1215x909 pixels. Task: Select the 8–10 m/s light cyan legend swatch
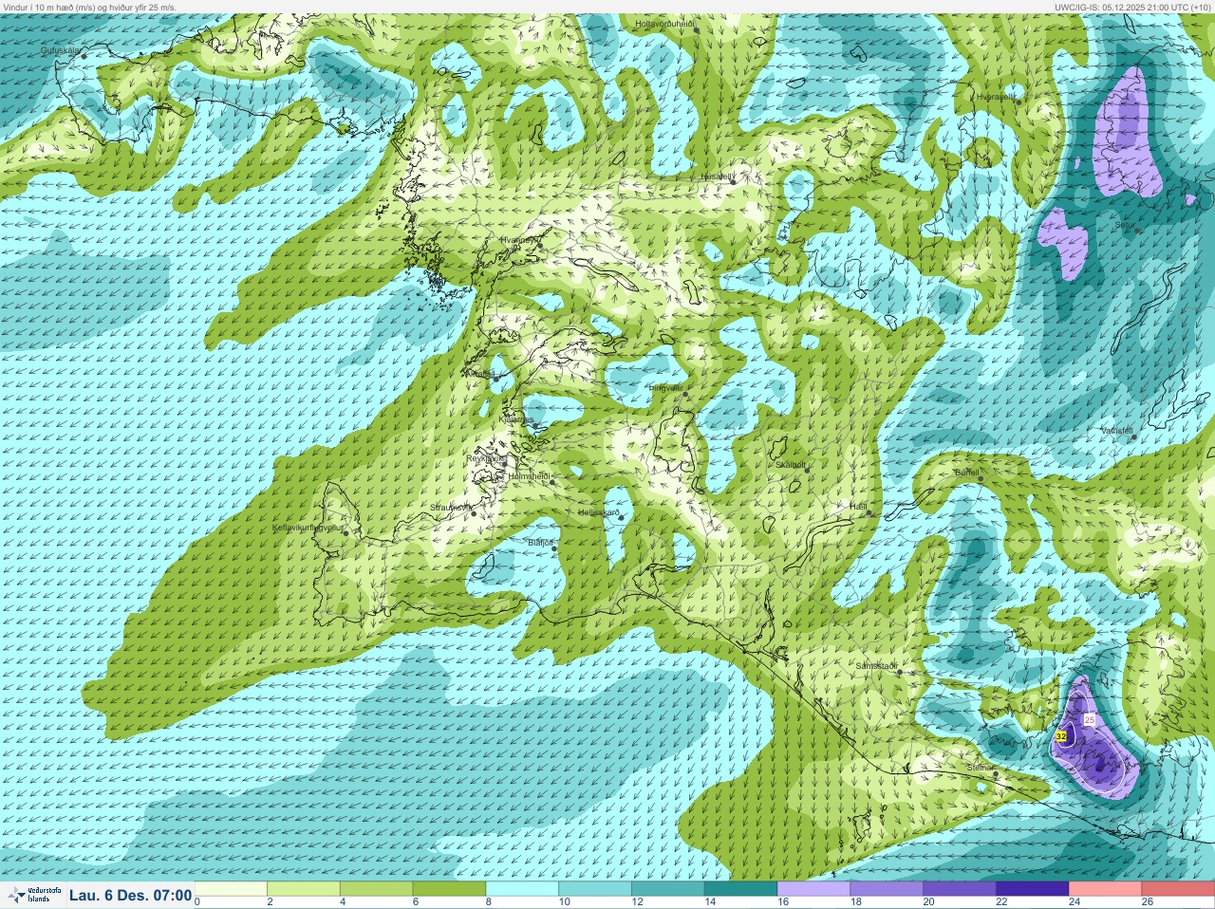coord(522,889)
